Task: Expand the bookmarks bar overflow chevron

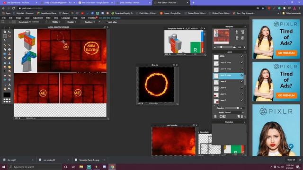Action: (x=278, y=13)
